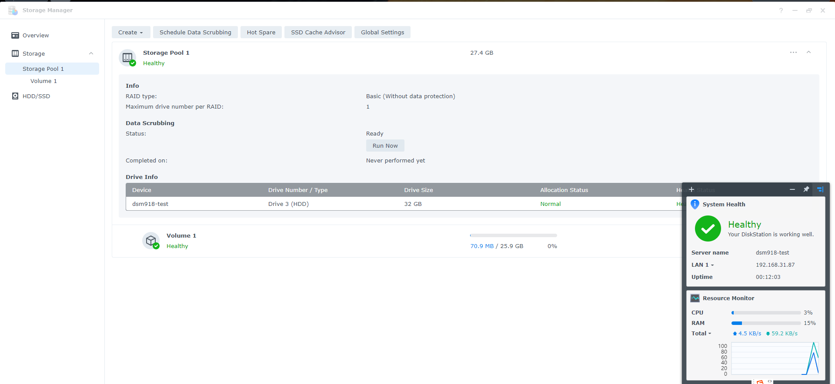The height and width of the screenshot is (384, 835).
Task: Click the Volume 1 title
Action: coord(181,235)
